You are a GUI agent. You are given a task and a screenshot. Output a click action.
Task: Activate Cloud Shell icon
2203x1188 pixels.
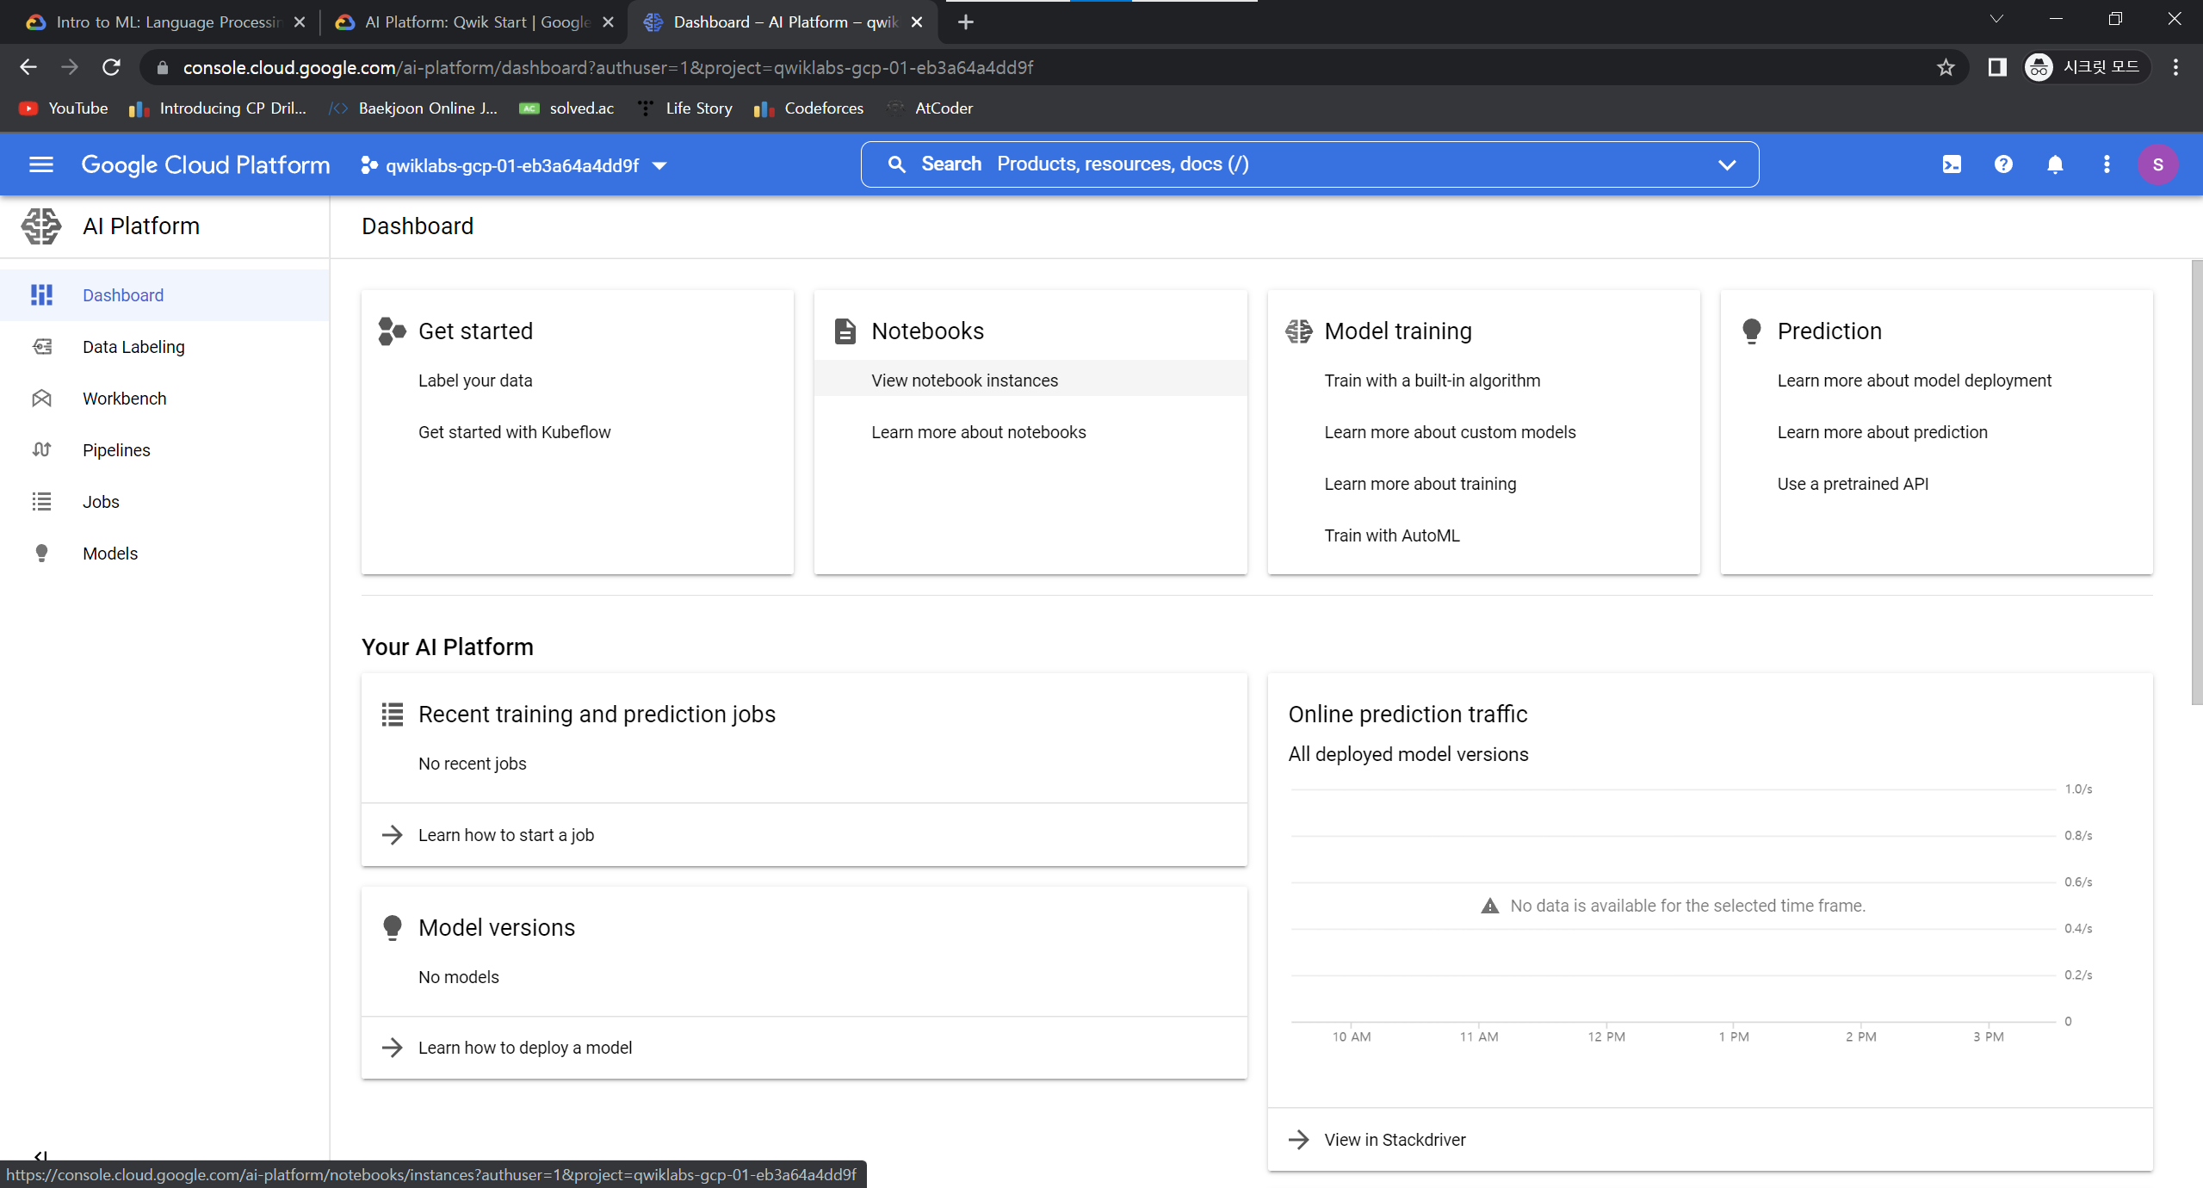pyautogui.click(x=1952, y=164)
